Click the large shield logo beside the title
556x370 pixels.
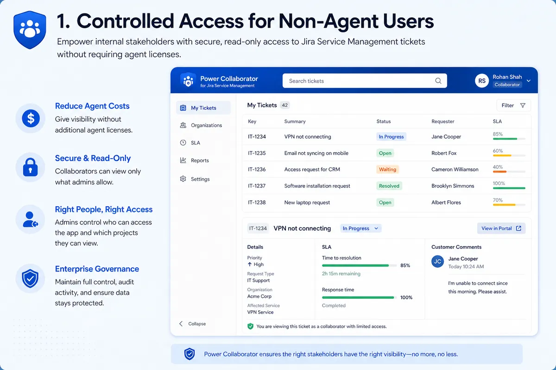point(30,31)
